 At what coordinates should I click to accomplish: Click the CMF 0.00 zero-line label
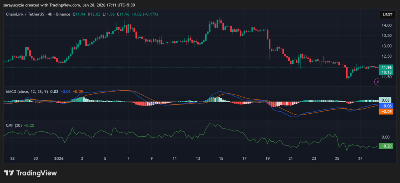pos(386,137)
